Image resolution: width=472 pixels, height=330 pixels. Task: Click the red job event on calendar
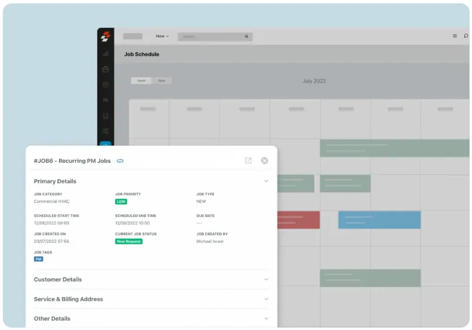[x=299, y=220]
